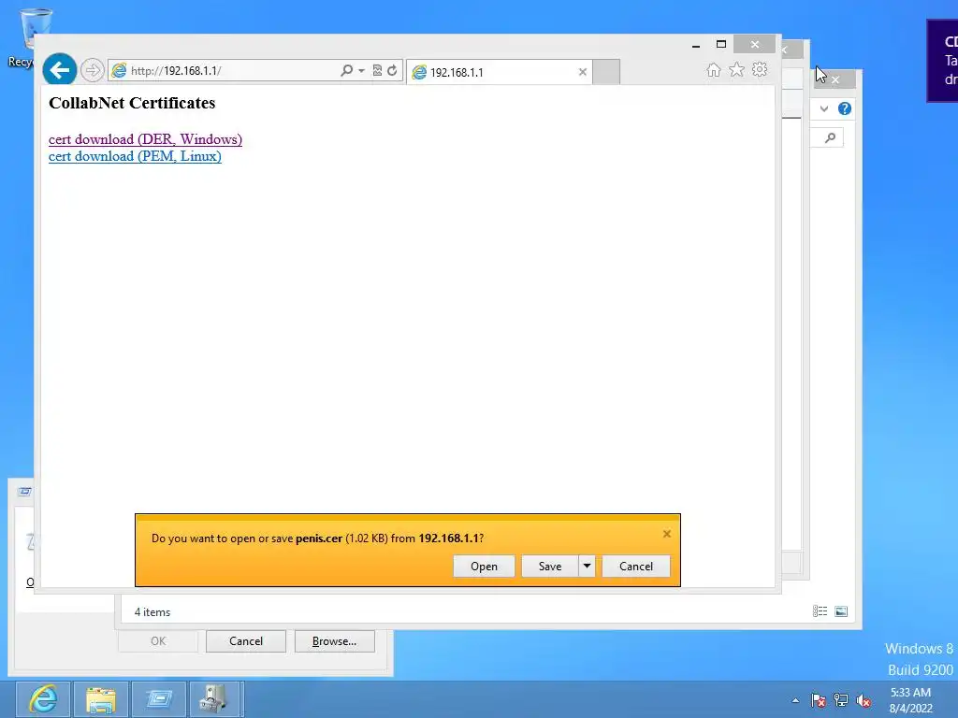Toggle the Compatibility View icon
This screenshot has height=718, width=958.
tap(377, 70)
